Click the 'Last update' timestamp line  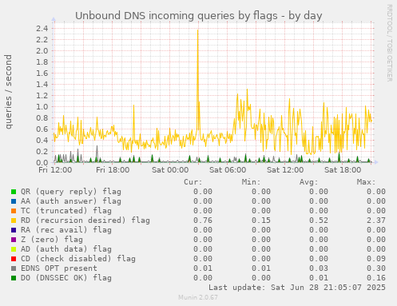(297, 288)
